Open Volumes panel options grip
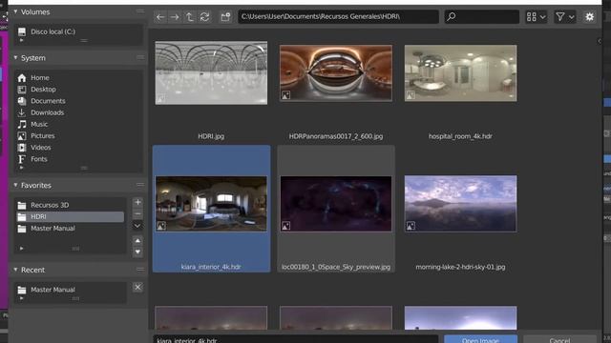 coord(140,11)
